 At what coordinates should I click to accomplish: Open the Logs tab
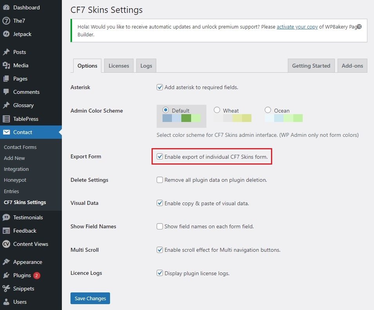tap(146, 66)
